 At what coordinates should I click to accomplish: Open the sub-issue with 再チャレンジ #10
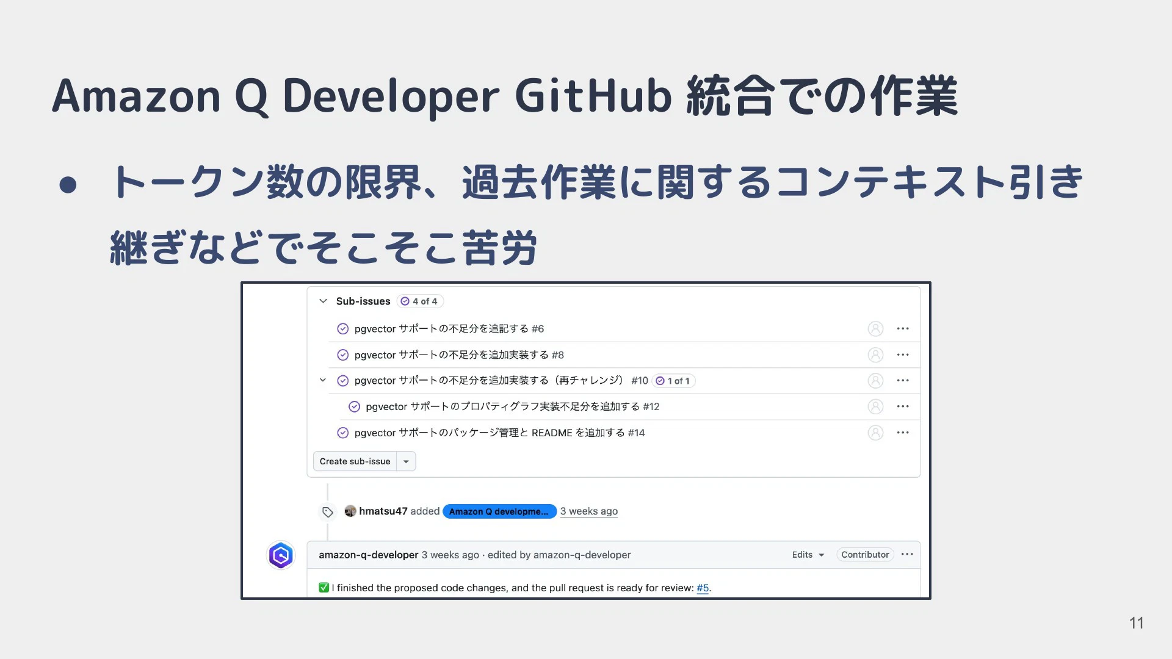click(x=501, y=380)
